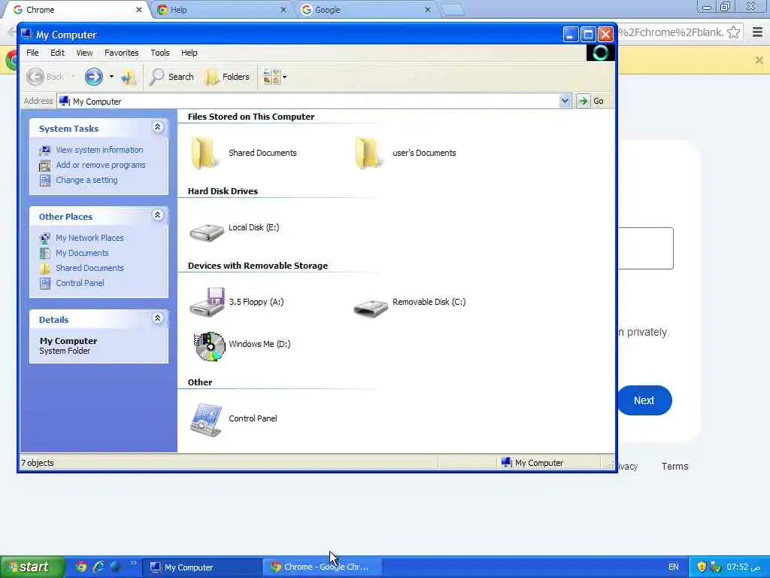Open Control Panel link in Other Places
Image resolution: width=770 pixels, height=578 pixels.
tap(80, 283)
